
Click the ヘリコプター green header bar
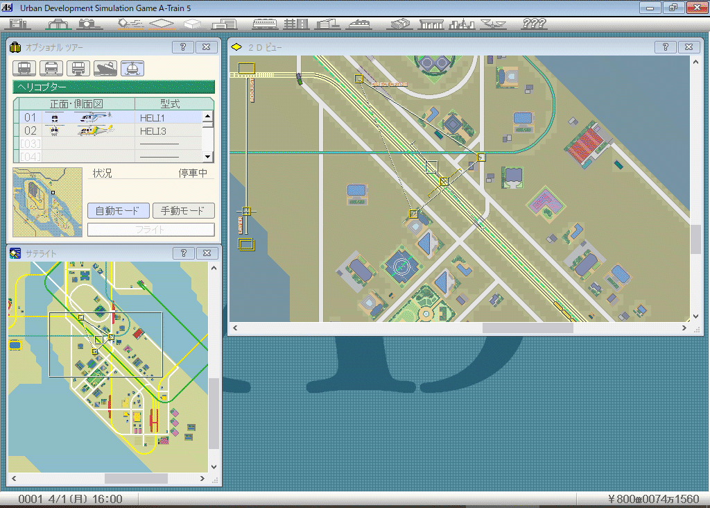[x=114, y=87]
